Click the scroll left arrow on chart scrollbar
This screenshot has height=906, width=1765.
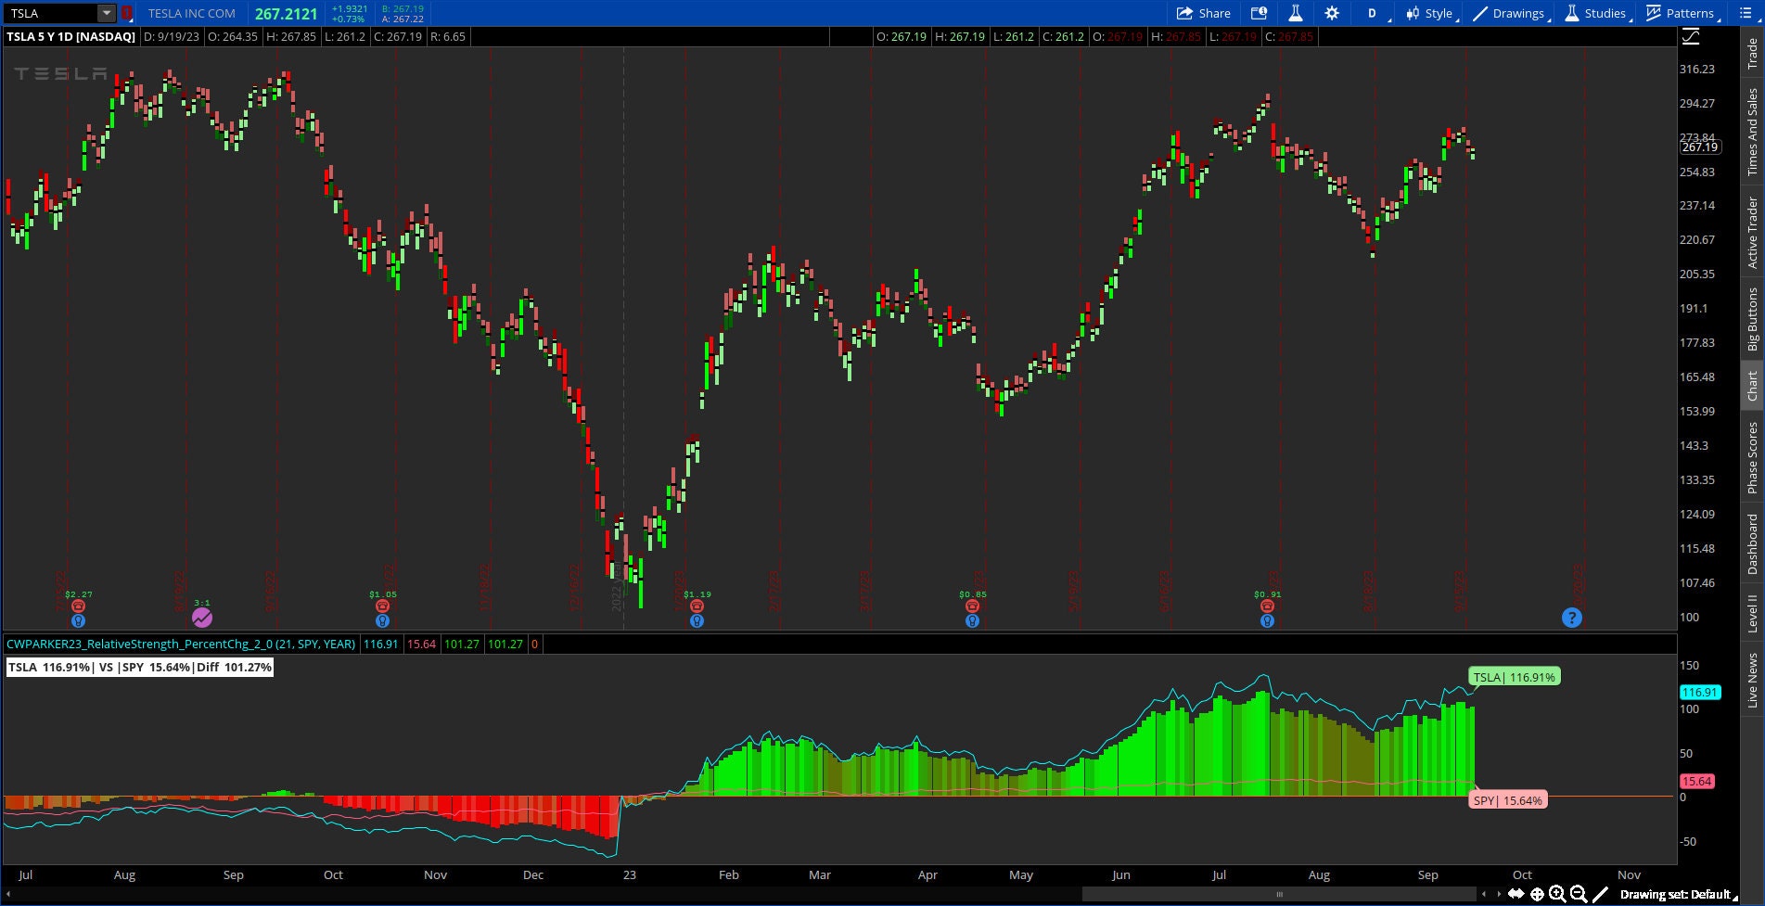pos(1484,894)
